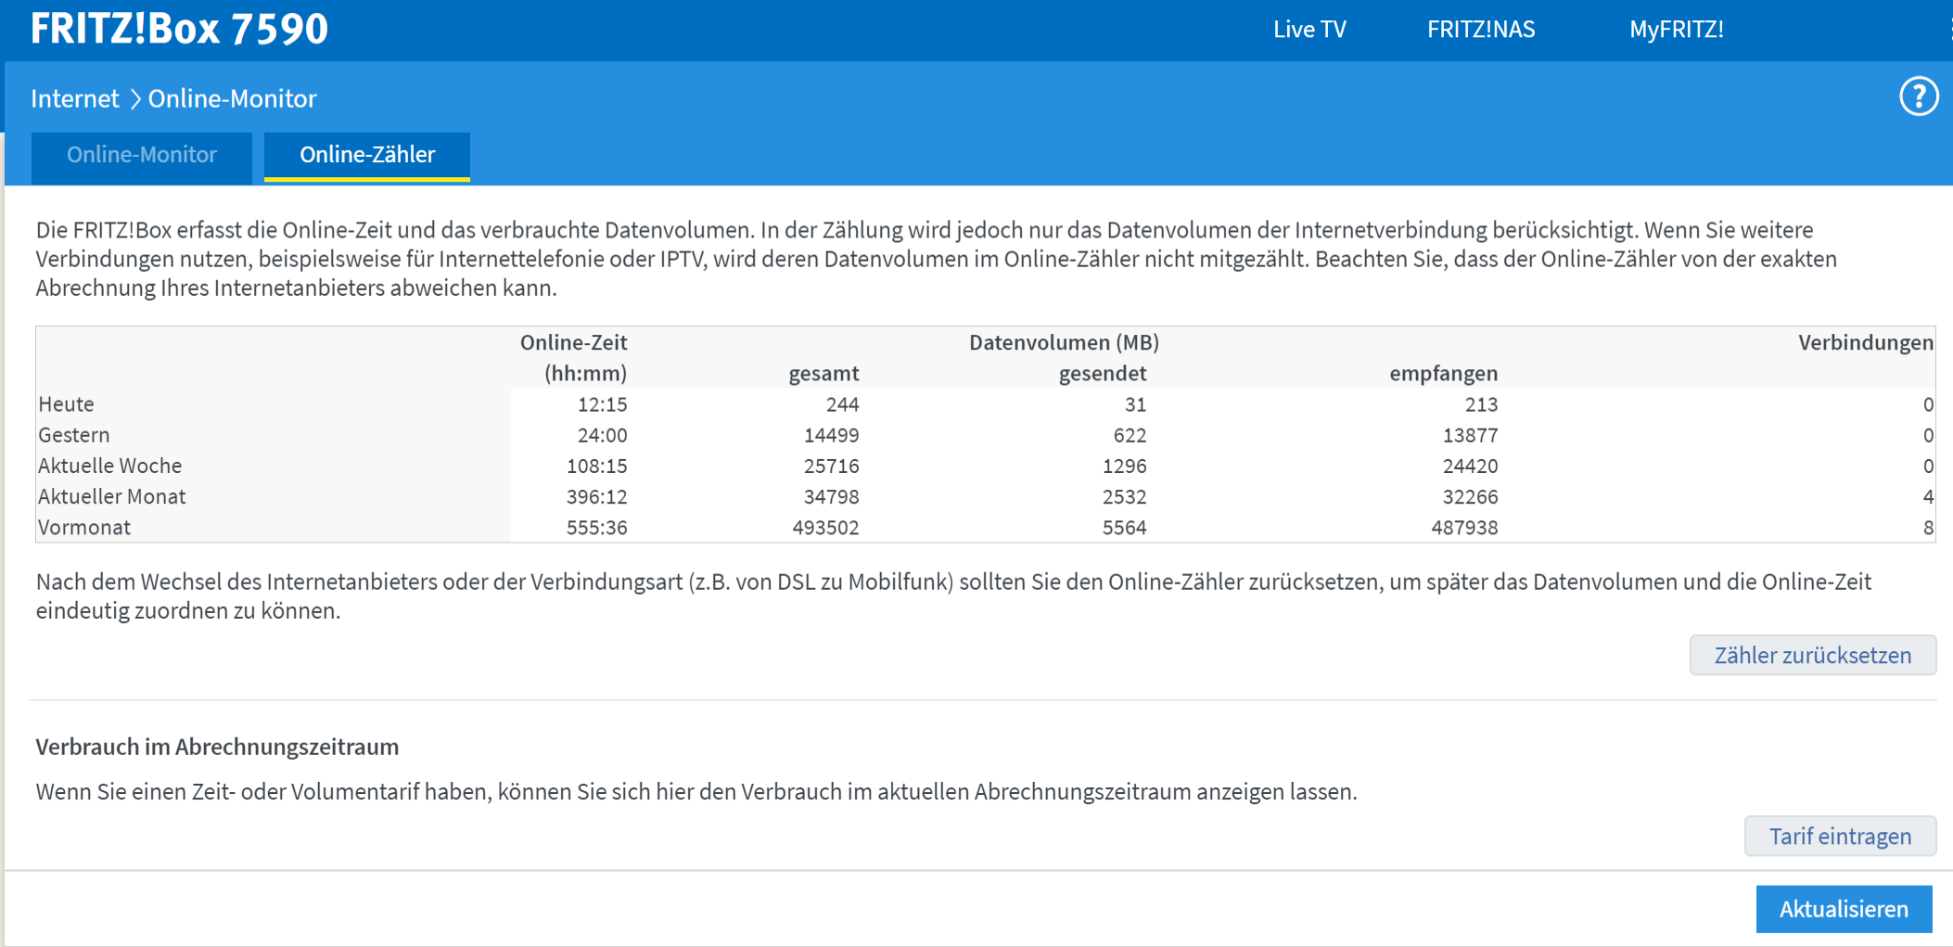This screenshot has height=947, width=1953.
Task: Click Gestern online time 24:00
Action: [602, 435]
